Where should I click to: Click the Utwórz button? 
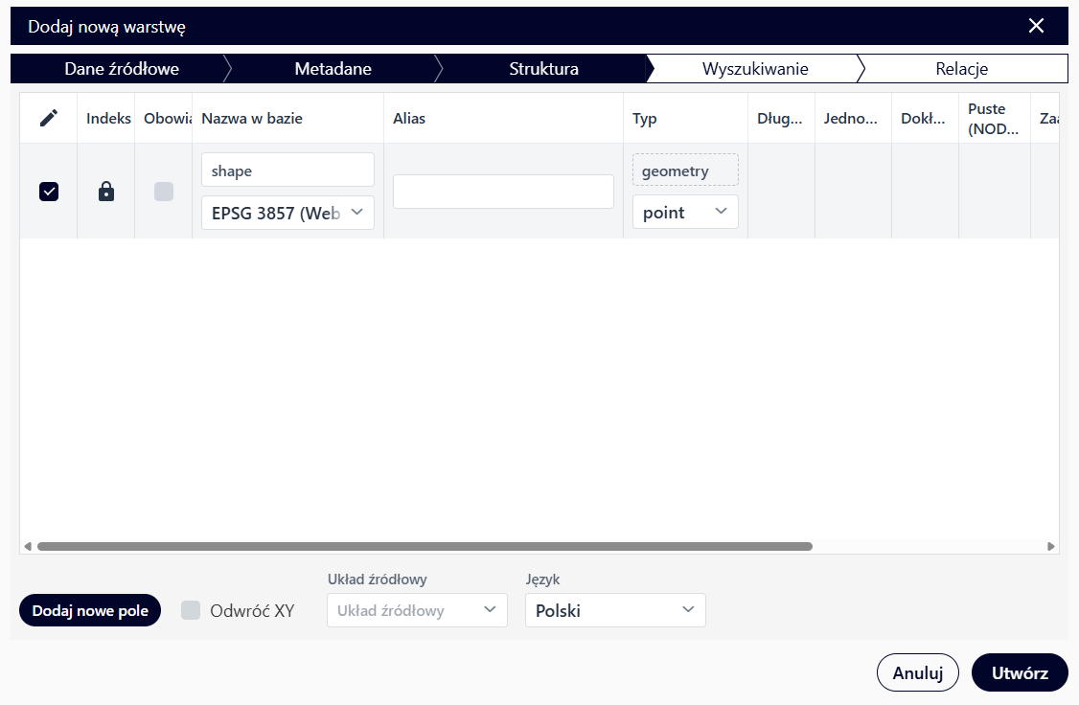click(1020, 672)
